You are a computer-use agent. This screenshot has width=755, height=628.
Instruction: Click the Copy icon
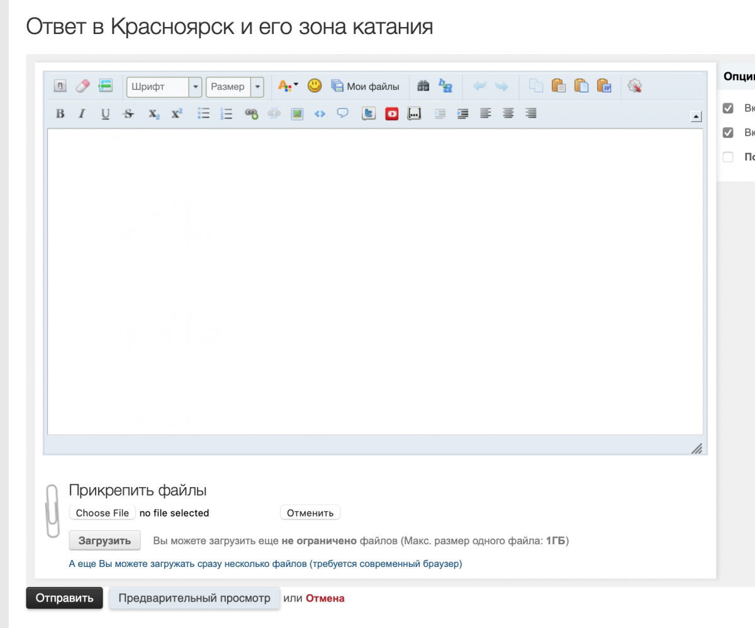[x=535, y=86]
